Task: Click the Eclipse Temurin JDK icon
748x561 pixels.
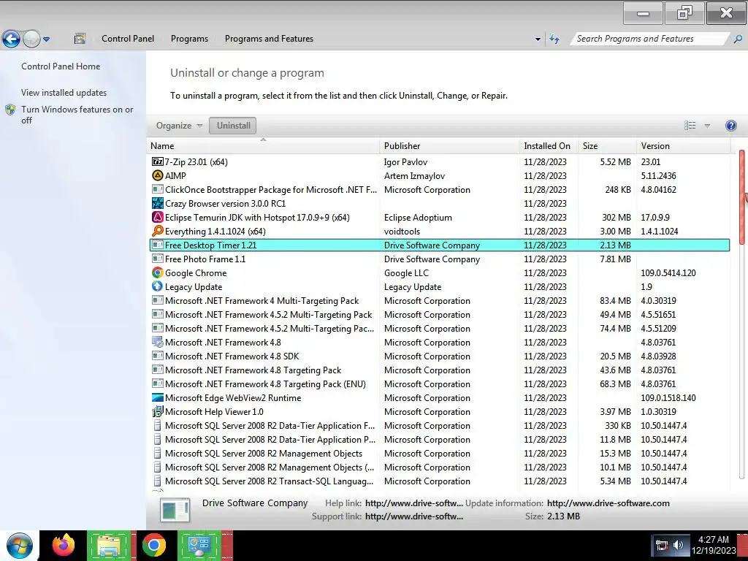Action: (x=158, y=217)
